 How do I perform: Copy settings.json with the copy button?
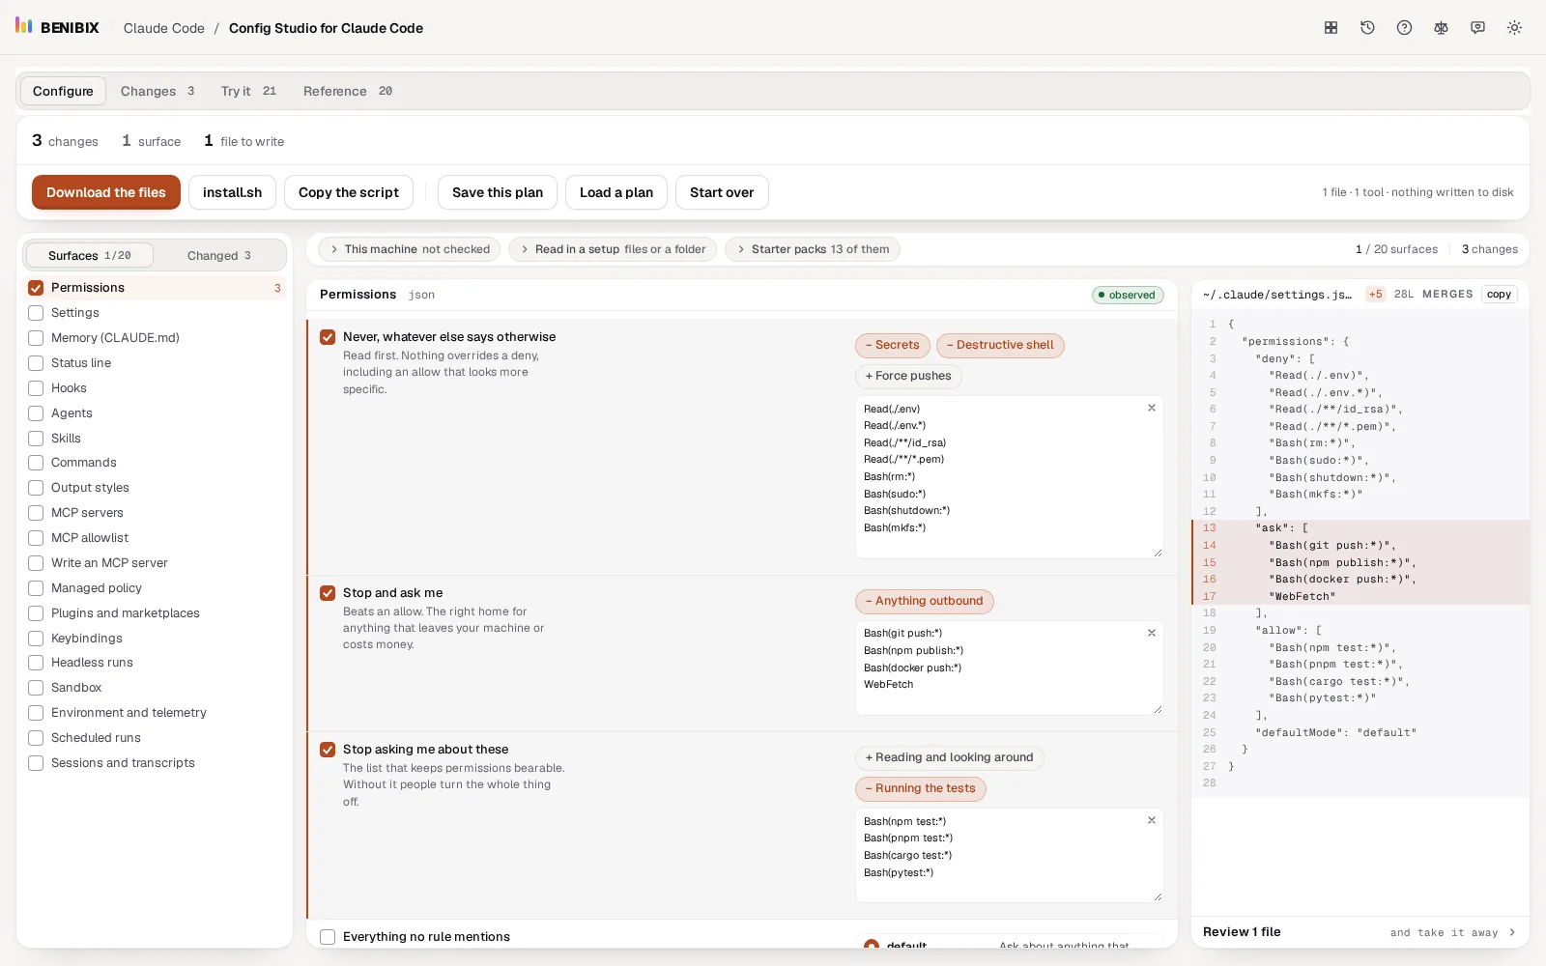point(1499,295)
